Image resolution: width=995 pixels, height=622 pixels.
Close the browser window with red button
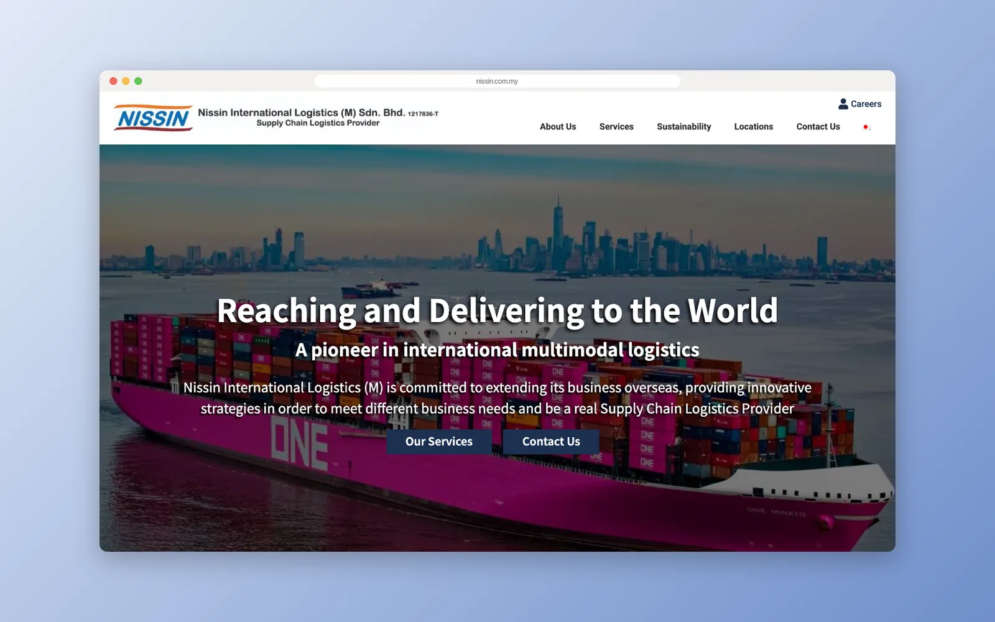[113, 81]
